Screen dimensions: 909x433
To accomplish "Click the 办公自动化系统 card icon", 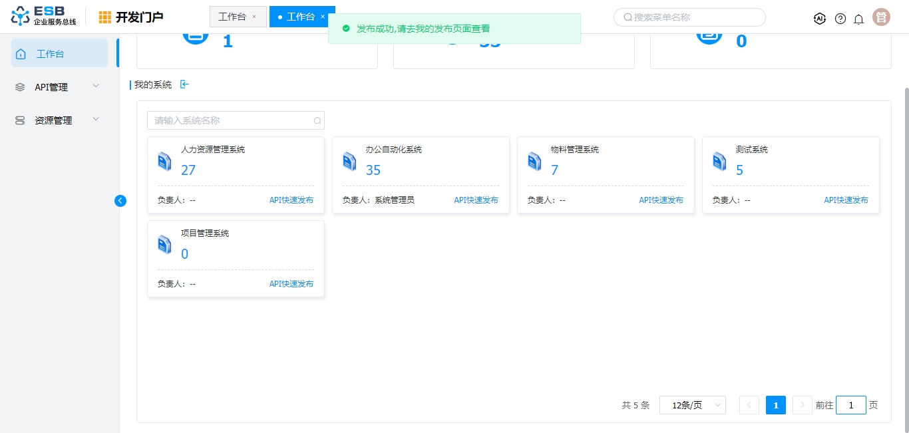I will click(x=349, y=161).
